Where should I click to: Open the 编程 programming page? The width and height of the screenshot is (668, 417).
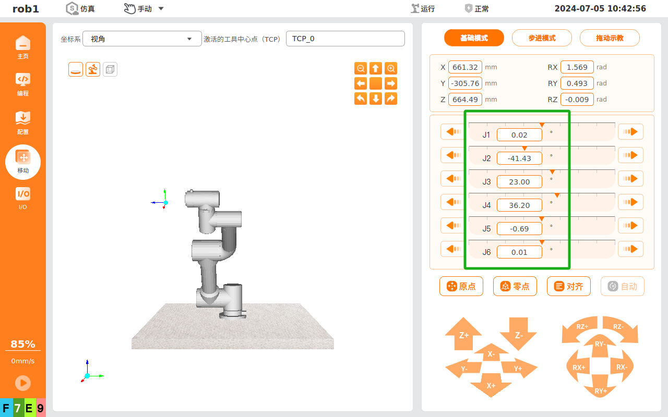pos(23,84)
